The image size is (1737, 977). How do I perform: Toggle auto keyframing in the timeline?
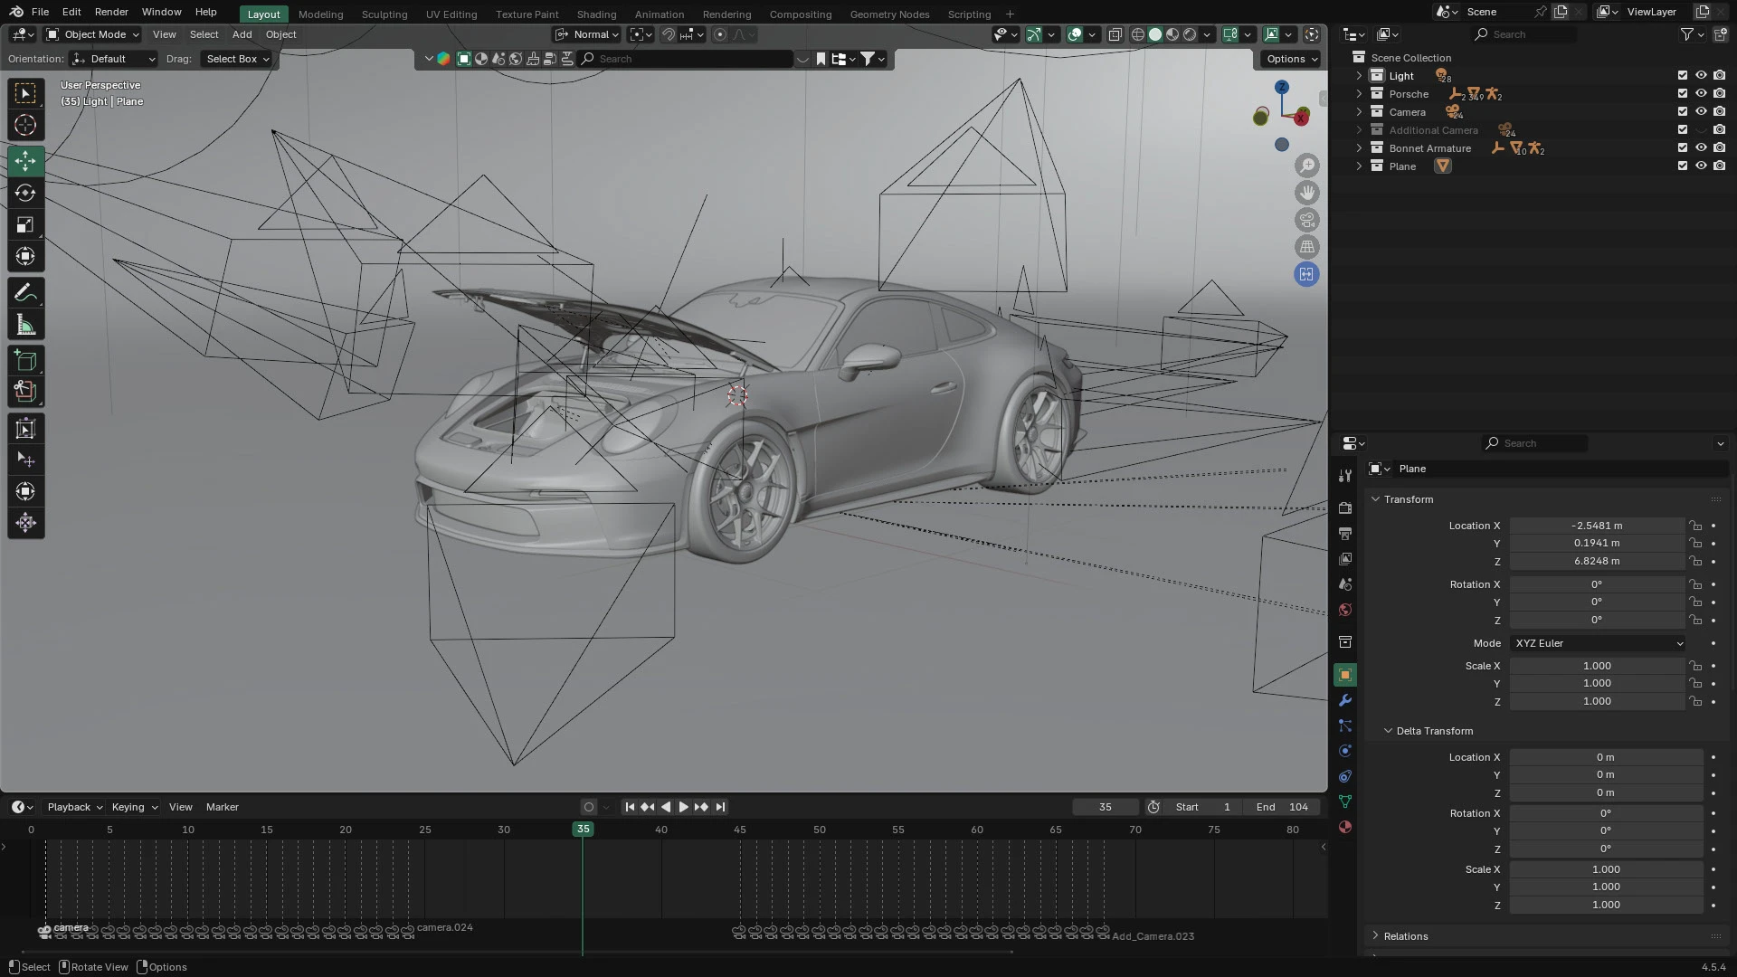[588, 806]
